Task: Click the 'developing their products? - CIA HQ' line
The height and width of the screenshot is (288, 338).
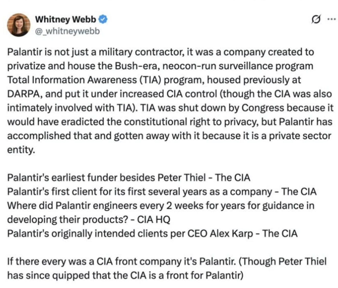Action: pos(88,219)
